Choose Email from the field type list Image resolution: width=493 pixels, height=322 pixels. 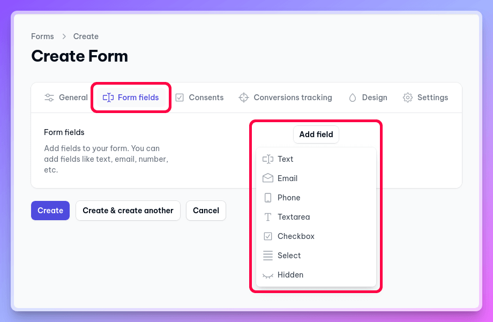pyautogui.click(x=288, y=178)
